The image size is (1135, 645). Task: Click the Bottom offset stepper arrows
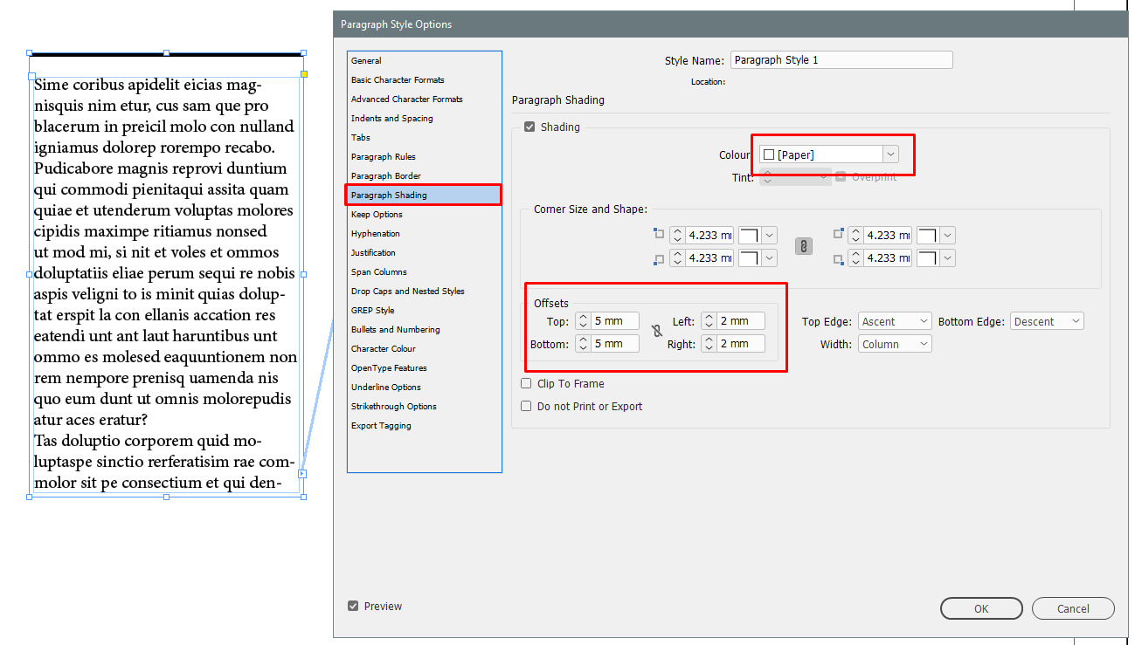point(584,344)
